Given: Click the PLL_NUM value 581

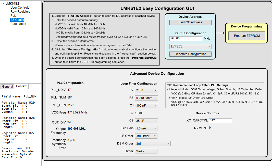Looking at the screenshot, I should pyautogui.click(x=70, y=97).
